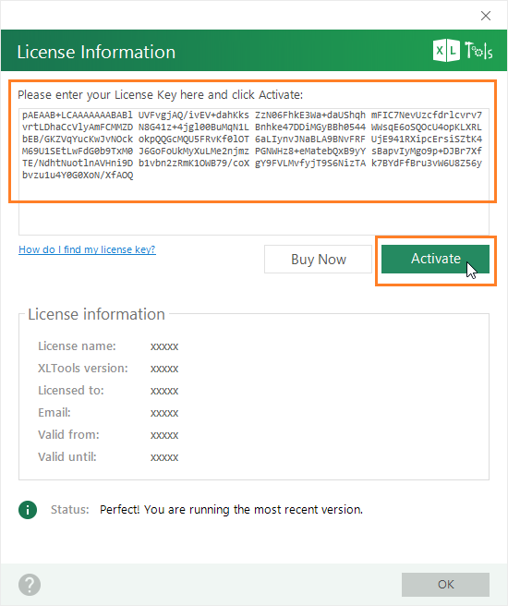This screenshot has height=606, width=508.
Task: Select the 'Valid from:' label
Action: coord(68,434)
